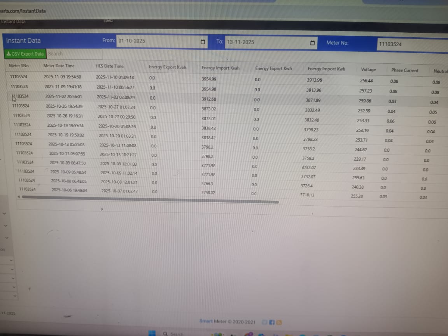Open the To date calendar picker icon
Viewport: 448px width, 336px height.
[x=312, y=43]
